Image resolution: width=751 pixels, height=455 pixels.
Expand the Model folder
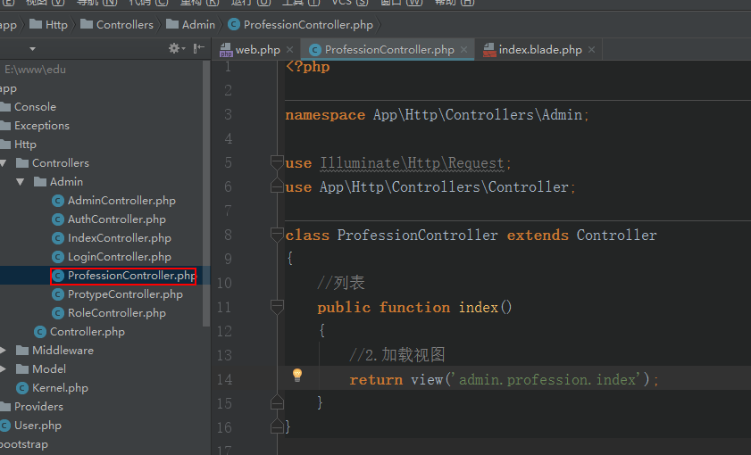click(x=4, y=369)
